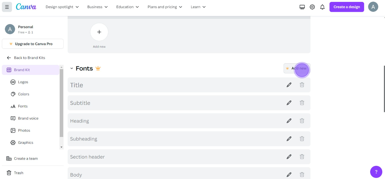The image size is (385, 179).
Task: Open the Business dropdown menu
Action: pos(97,7)
